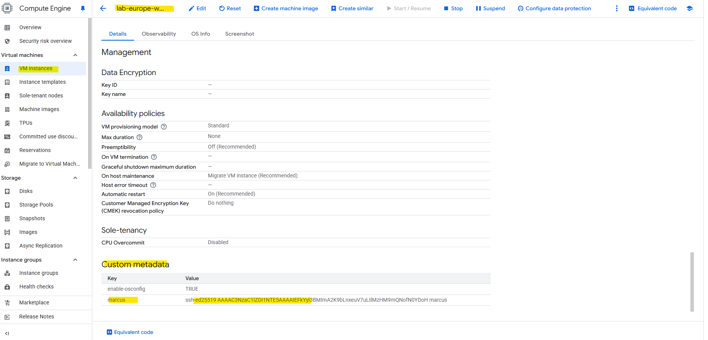Click help icon next to On VM termination

pyautogui.click(x=154, y=157)
